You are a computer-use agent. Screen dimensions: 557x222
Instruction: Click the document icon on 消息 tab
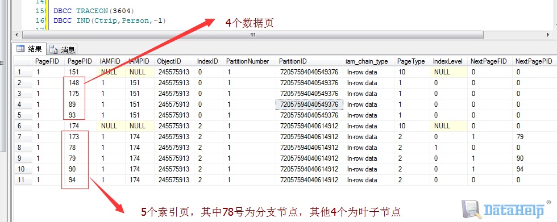coord(53,49)
